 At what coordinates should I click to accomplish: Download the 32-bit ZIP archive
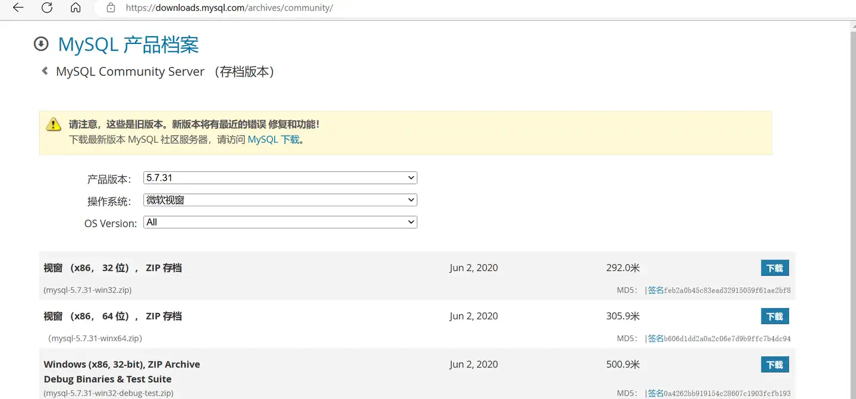(x=775, y=268)
